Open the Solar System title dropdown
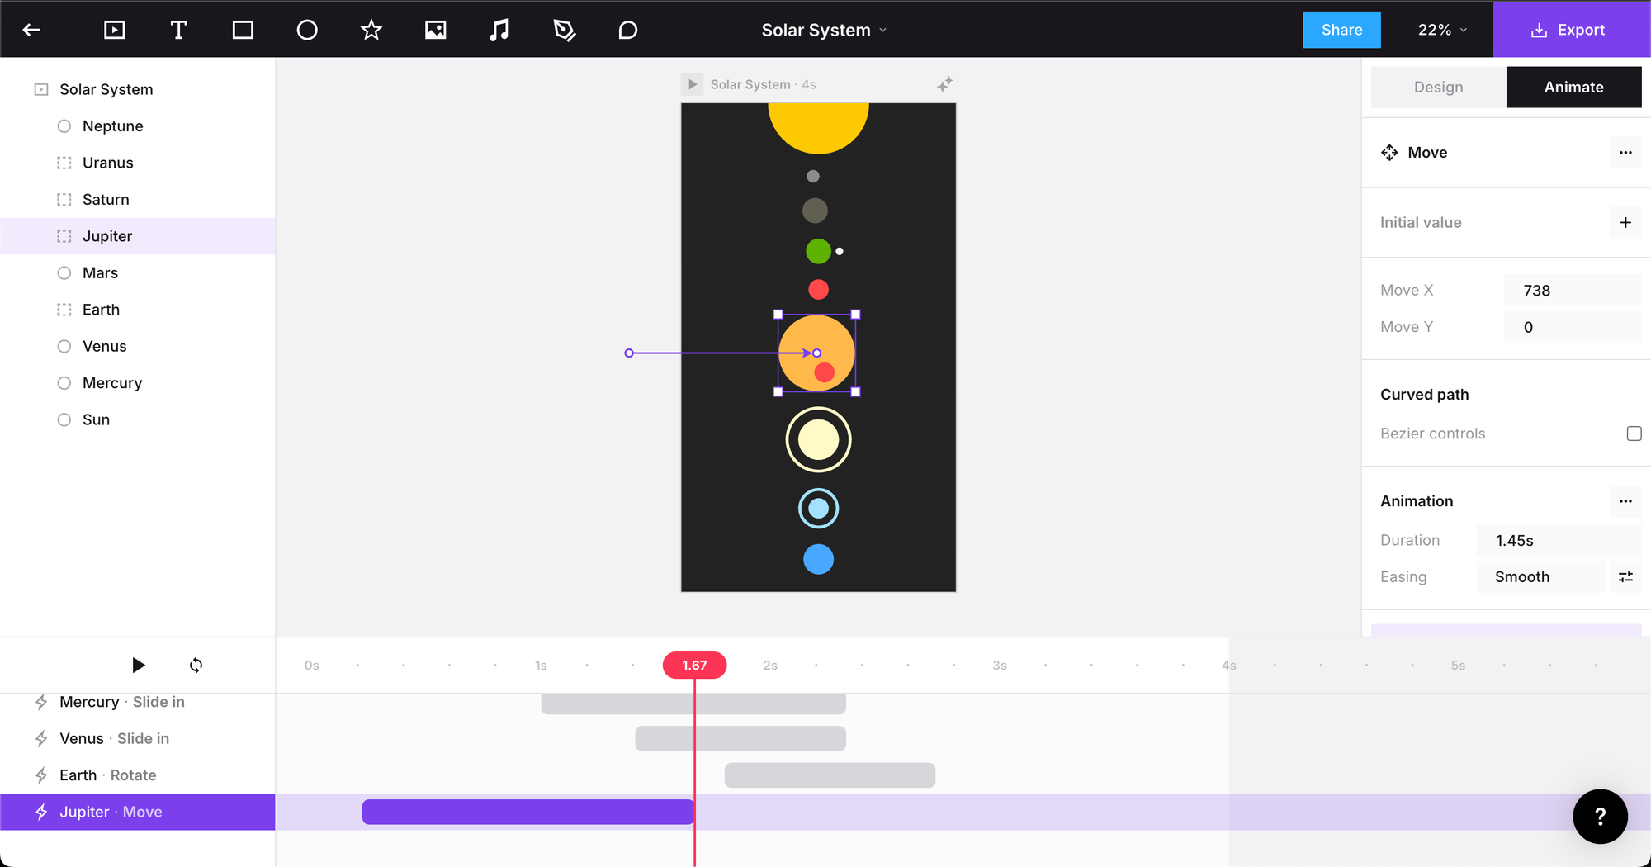The image size is (1651, 867). pos(824,31)
